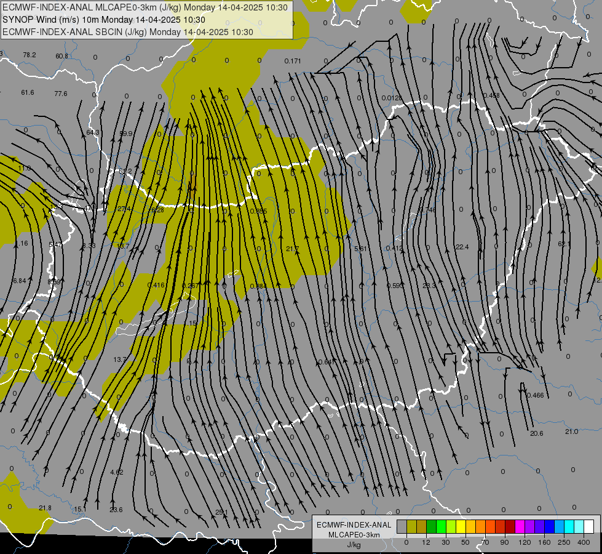
Task: Click the map value 59.9
Action: coord(126,134)
